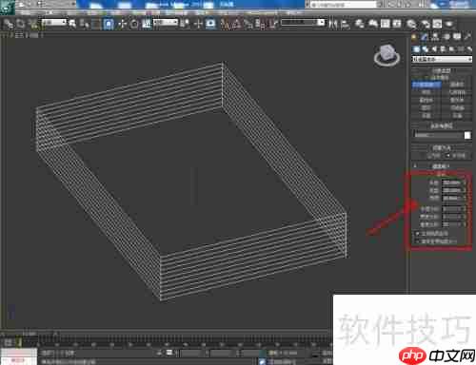Select the Shapes category icon
476x365 pixels.
pos(426,49)
